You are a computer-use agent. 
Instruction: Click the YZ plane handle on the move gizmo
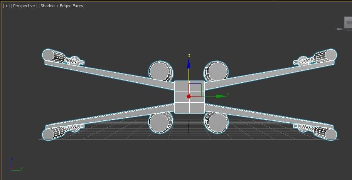tap(195, 90)
